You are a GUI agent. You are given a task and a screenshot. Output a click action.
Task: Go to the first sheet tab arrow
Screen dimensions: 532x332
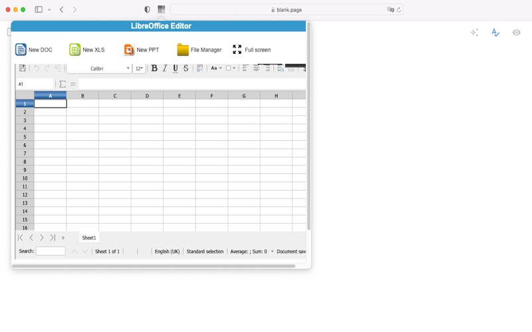(21, 238)
